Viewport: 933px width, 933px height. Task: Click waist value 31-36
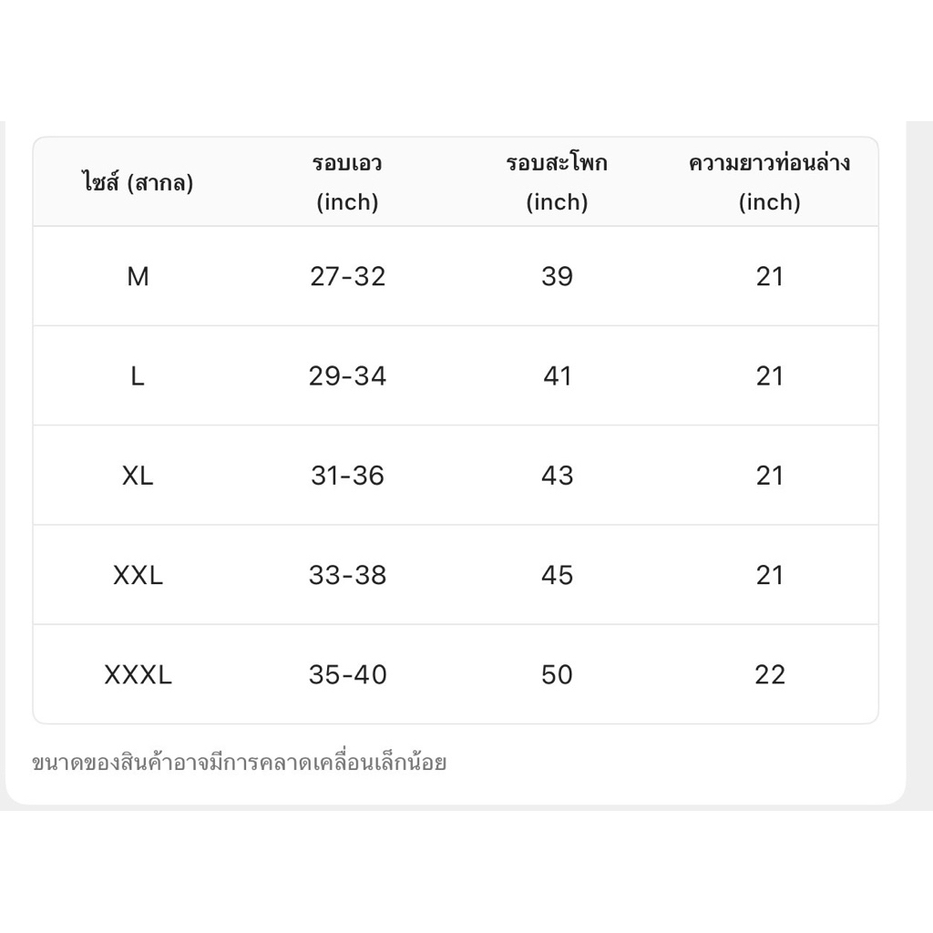(347, 476)
